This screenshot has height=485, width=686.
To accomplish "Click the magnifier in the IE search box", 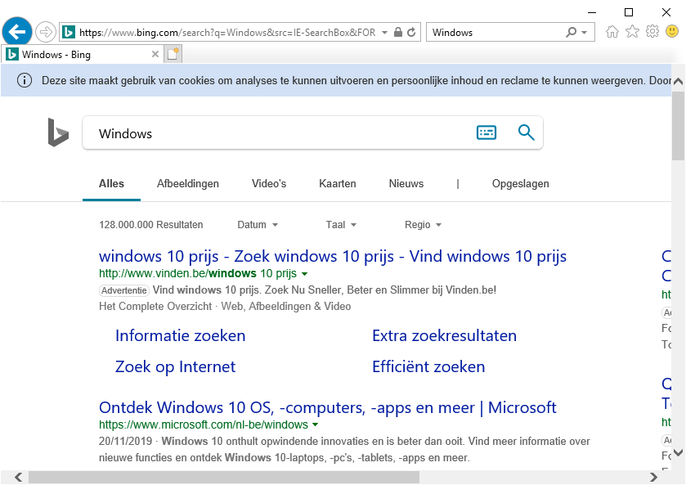I will coord(571,32).
